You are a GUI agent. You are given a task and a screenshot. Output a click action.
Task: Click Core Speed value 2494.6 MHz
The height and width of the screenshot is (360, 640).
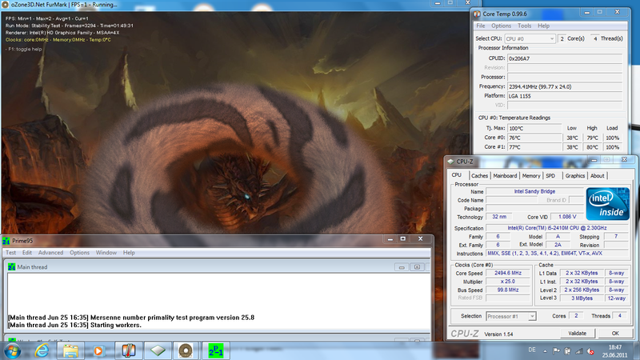click(508, 273)
